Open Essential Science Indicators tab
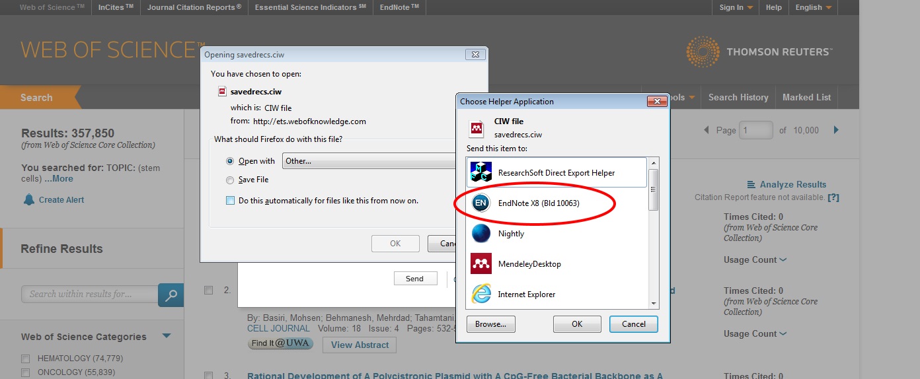 click(x=311, y=7)
